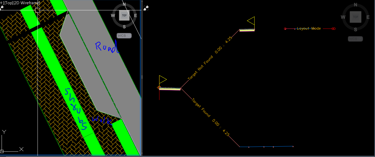Open the WCS dropdown in the right viewport

point(355,39)
